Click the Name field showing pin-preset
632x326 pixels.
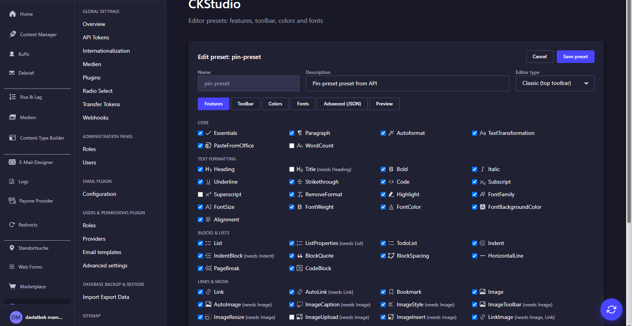249,83
